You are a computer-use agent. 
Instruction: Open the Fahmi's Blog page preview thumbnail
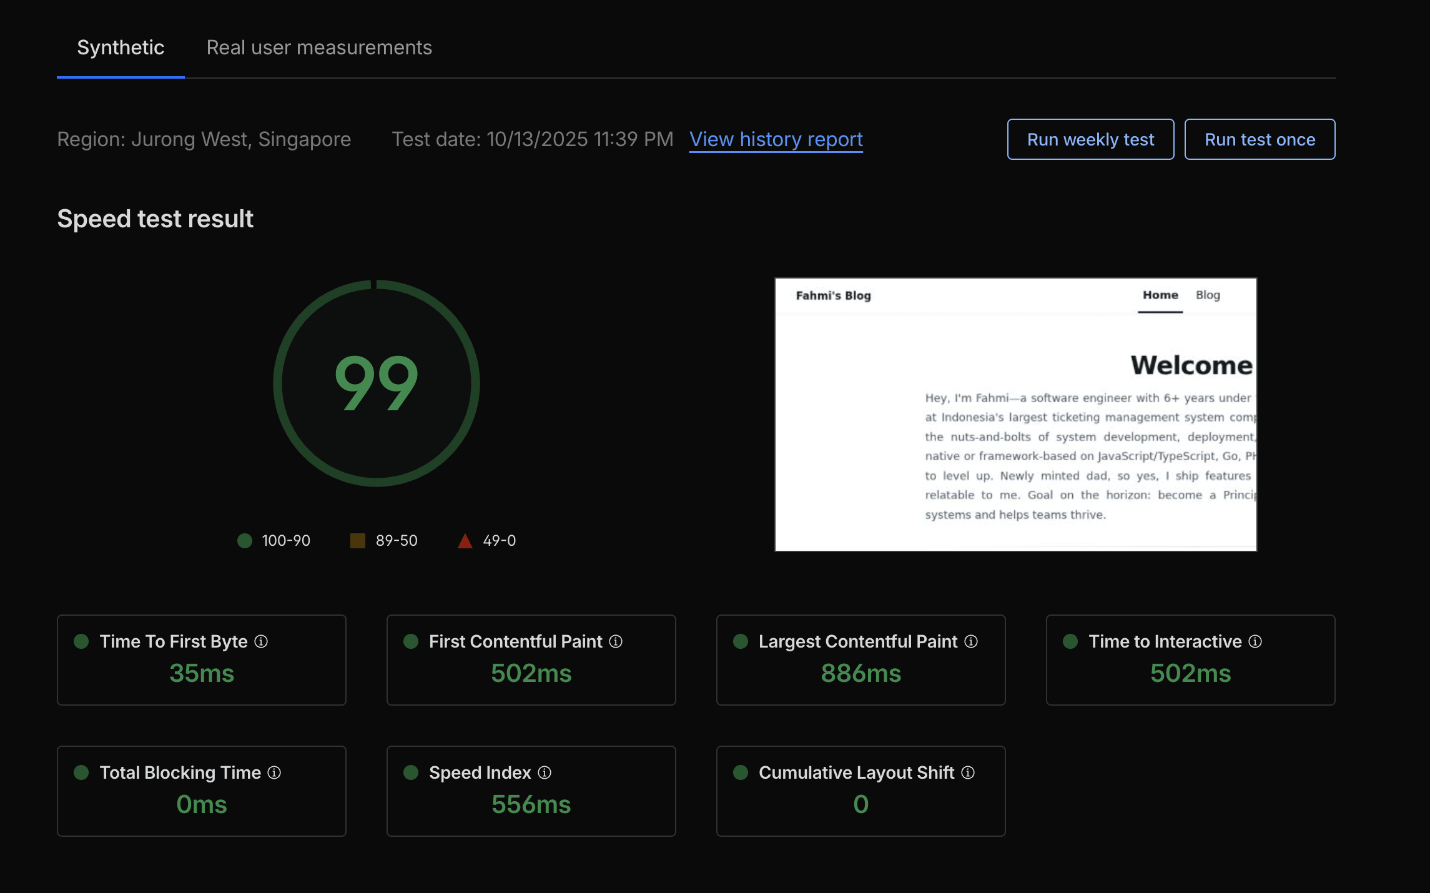coord(1015,415)
